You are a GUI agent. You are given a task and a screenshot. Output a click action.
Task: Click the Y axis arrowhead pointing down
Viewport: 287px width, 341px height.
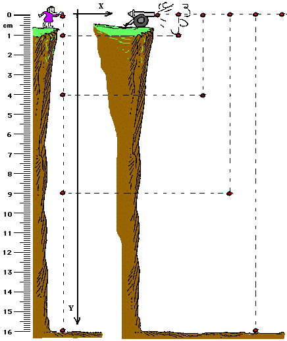77,321
